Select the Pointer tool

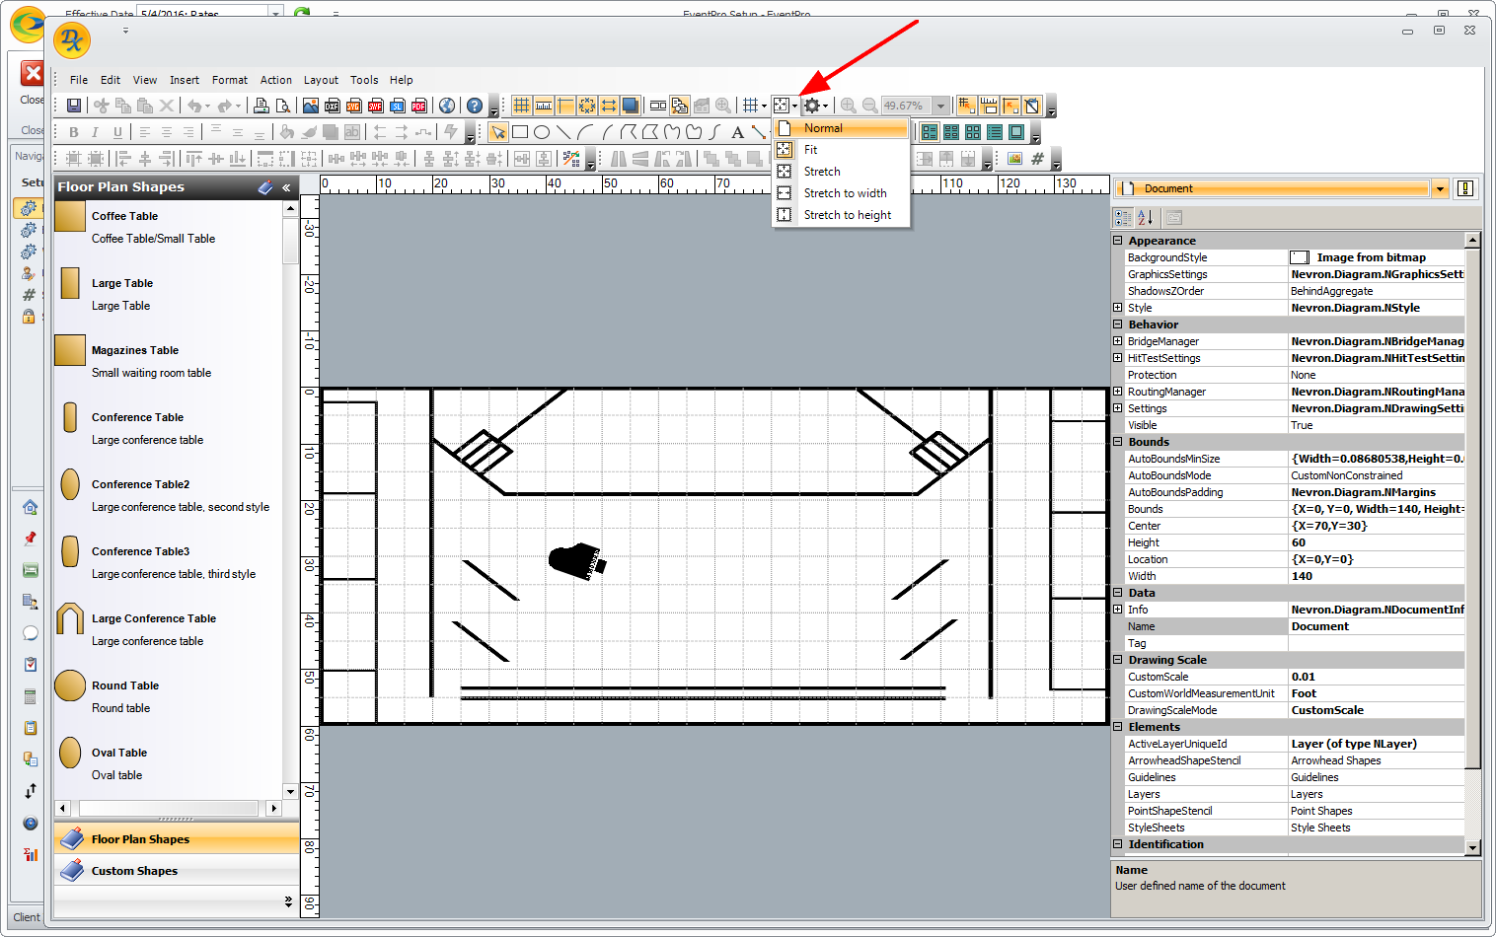[x=498, y=132]
